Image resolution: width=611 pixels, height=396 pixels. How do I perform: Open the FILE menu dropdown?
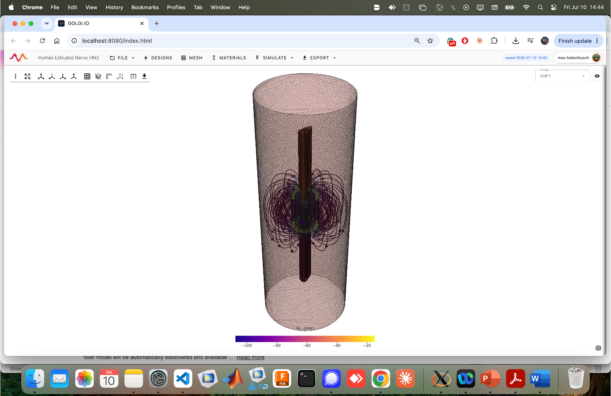[122, 58]
